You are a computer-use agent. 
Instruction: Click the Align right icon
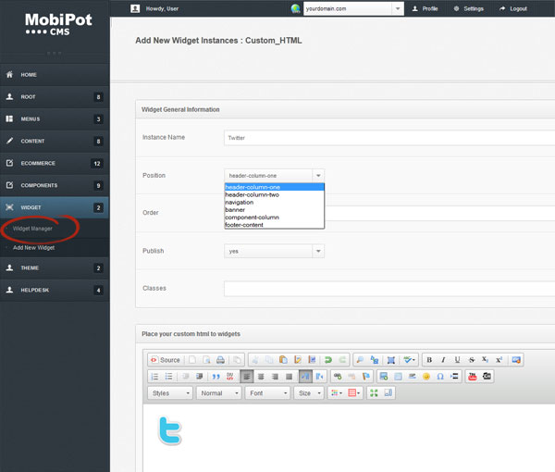point(275,377)
